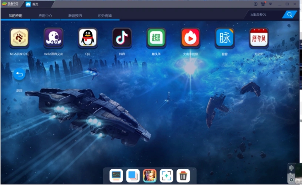Screen dimensions: 302x185
Task: Click the 返回 back button
Action: [x=19, y=74]
